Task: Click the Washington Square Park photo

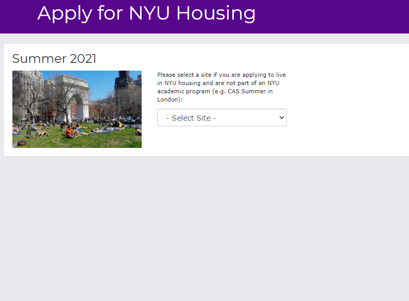Action: coord(77,109)
